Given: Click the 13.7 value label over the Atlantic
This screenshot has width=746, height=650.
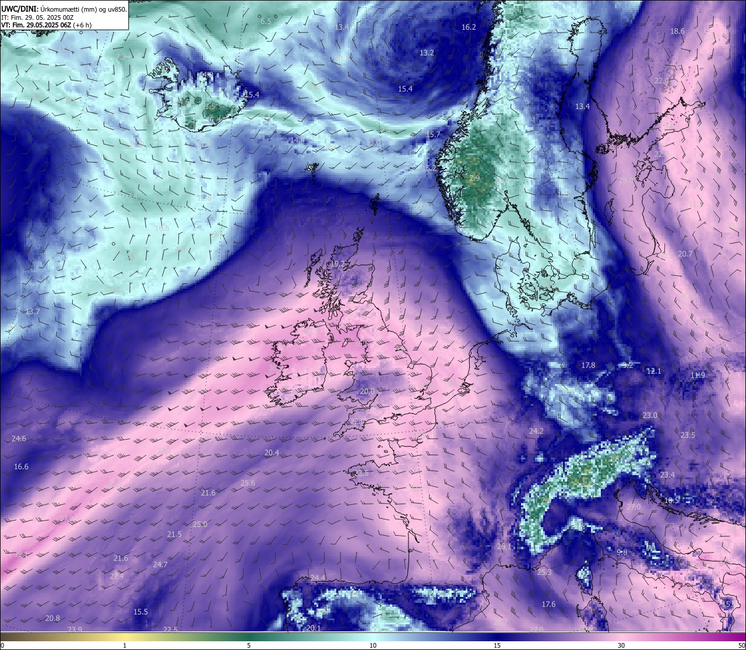Looking at the screenshot, I should [33, 312].
